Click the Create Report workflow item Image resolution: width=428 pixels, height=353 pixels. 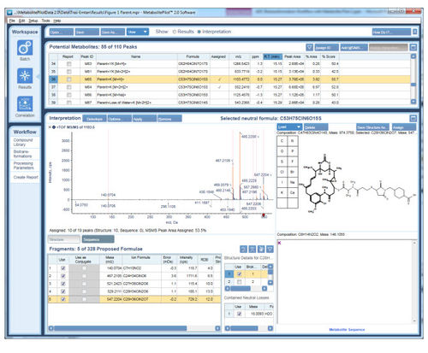tap(26, 177)
